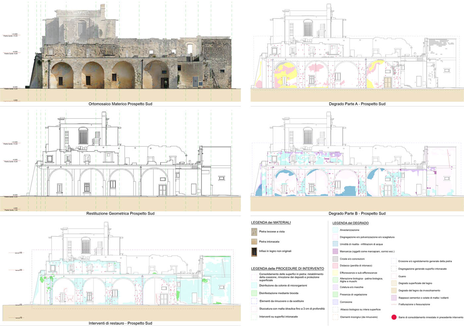Image resolution: width=464 pixels, height=328 pixels.
Task: Pick the Stuccatura con malta dashed pink swatch
Action: [x=254, y=309]
